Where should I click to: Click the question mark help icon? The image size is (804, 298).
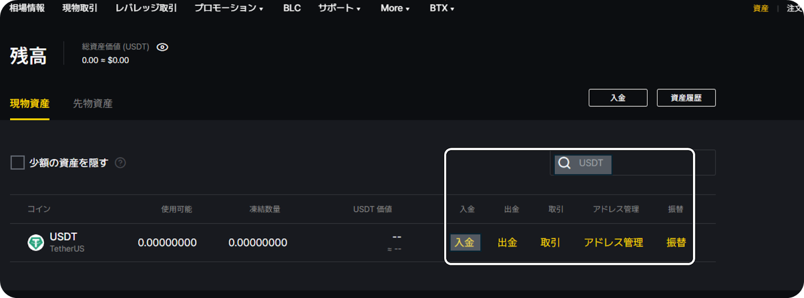pyautogui.click(x=120, y=163)
